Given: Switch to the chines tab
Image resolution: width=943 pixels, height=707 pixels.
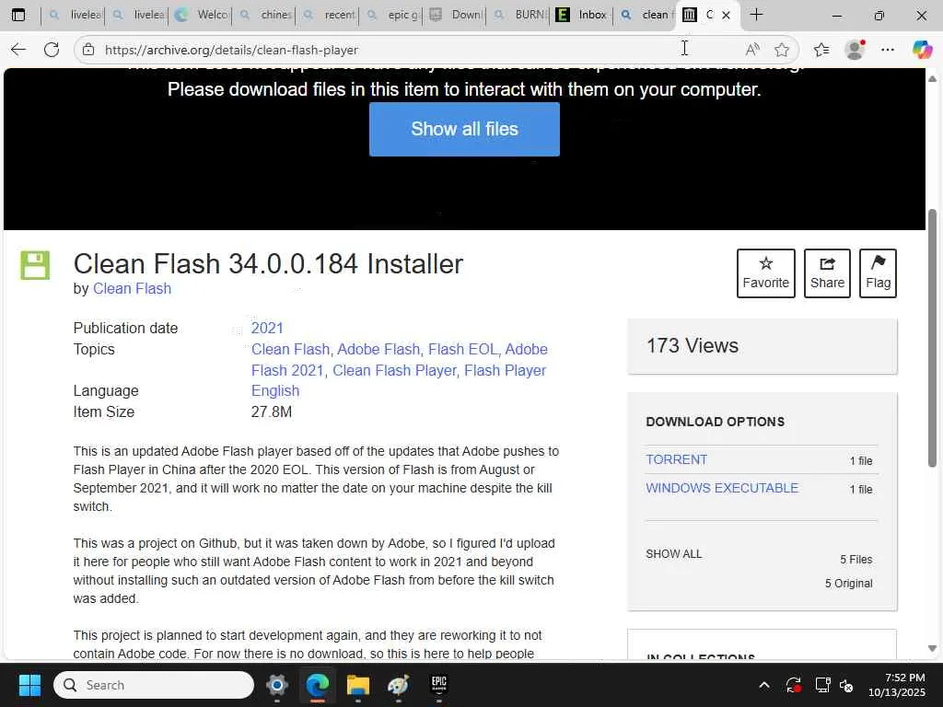Looking at the screenshot, I should click(x=264, y=15).
